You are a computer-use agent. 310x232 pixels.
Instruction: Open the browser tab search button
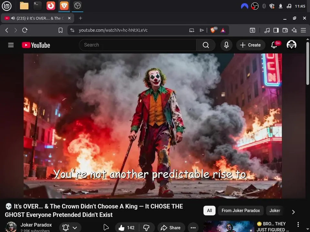[253, 30]
